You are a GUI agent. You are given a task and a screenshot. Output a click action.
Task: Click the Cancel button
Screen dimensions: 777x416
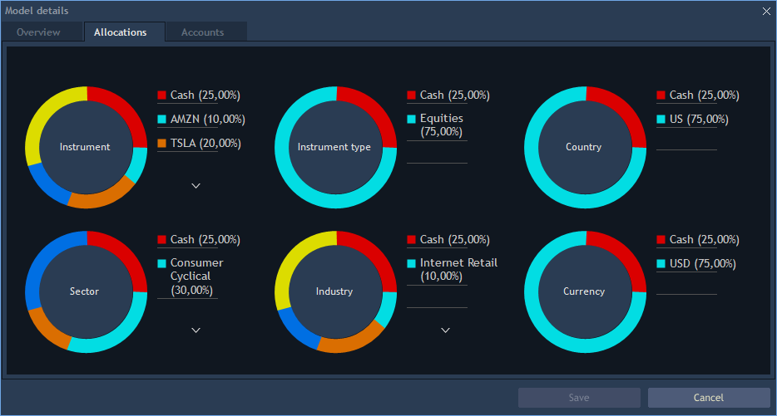pyautogui.click(x=709, y=398)
